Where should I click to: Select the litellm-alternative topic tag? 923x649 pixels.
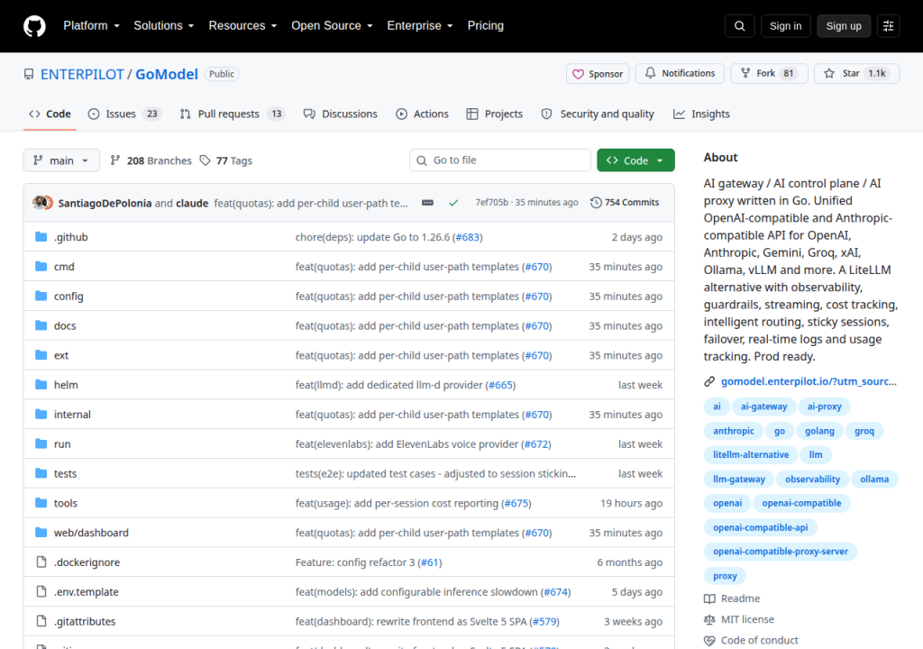751,455
